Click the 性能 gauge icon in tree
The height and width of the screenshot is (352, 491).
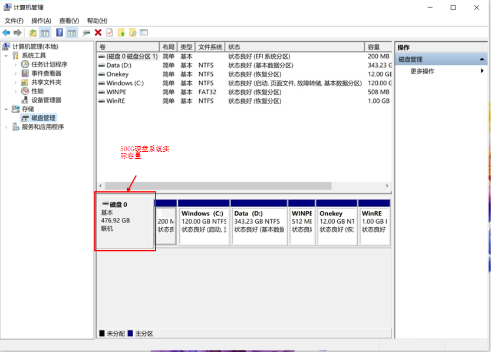click(25, 91)
